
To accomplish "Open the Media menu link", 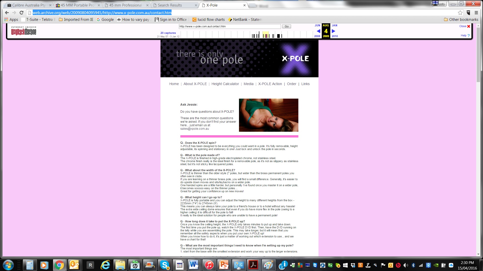I will pyautogui.click(x=249, y=84).
